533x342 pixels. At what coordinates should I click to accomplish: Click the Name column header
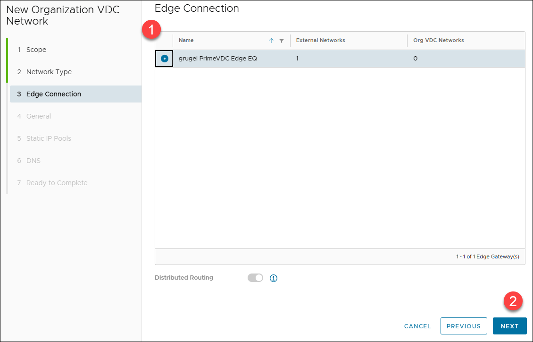coord(186,41)
